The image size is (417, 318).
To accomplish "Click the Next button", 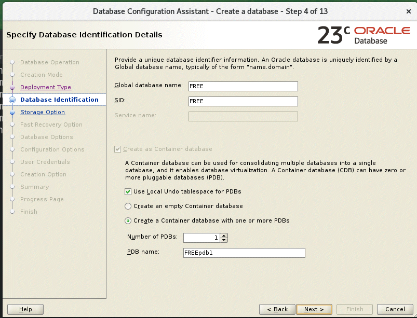I will tap(314, 309).
